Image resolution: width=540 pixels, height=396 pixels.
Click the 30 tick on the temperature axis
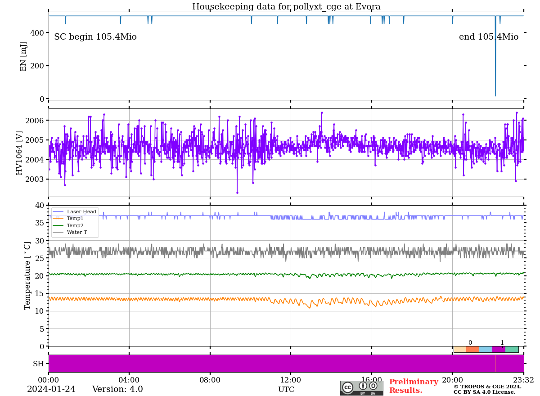[x=40, y=241]
